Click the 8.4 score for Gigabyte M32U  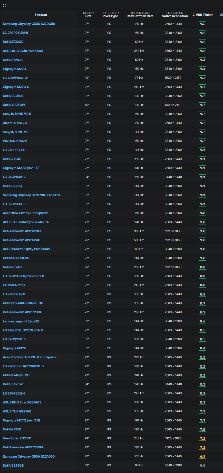pos(202,348)
